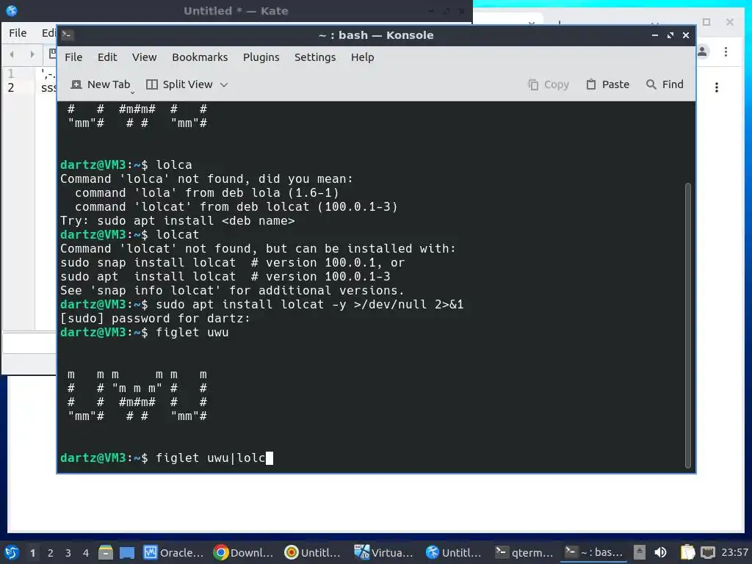Maximize the Chrome window behind Konsole
This screenshot has height=564, width=752.
[706, 22]
